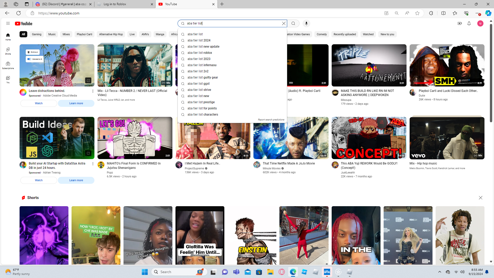Open action menu on Adobe ad
This screenshot has height=278, width=494.
(93, 91)
